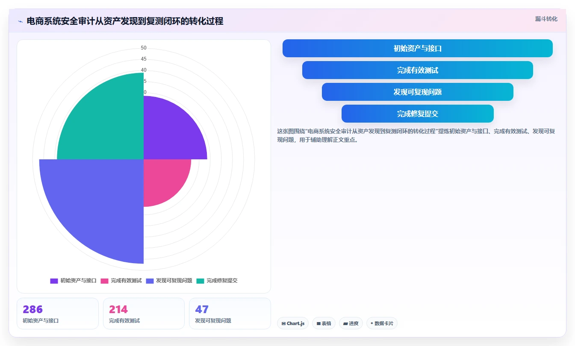This screenshot has width=575, height=346.
Task: Click the chart title 电商系统安全审计从资产发现到复测闭环的转化过程
Action: coord(125,21)
